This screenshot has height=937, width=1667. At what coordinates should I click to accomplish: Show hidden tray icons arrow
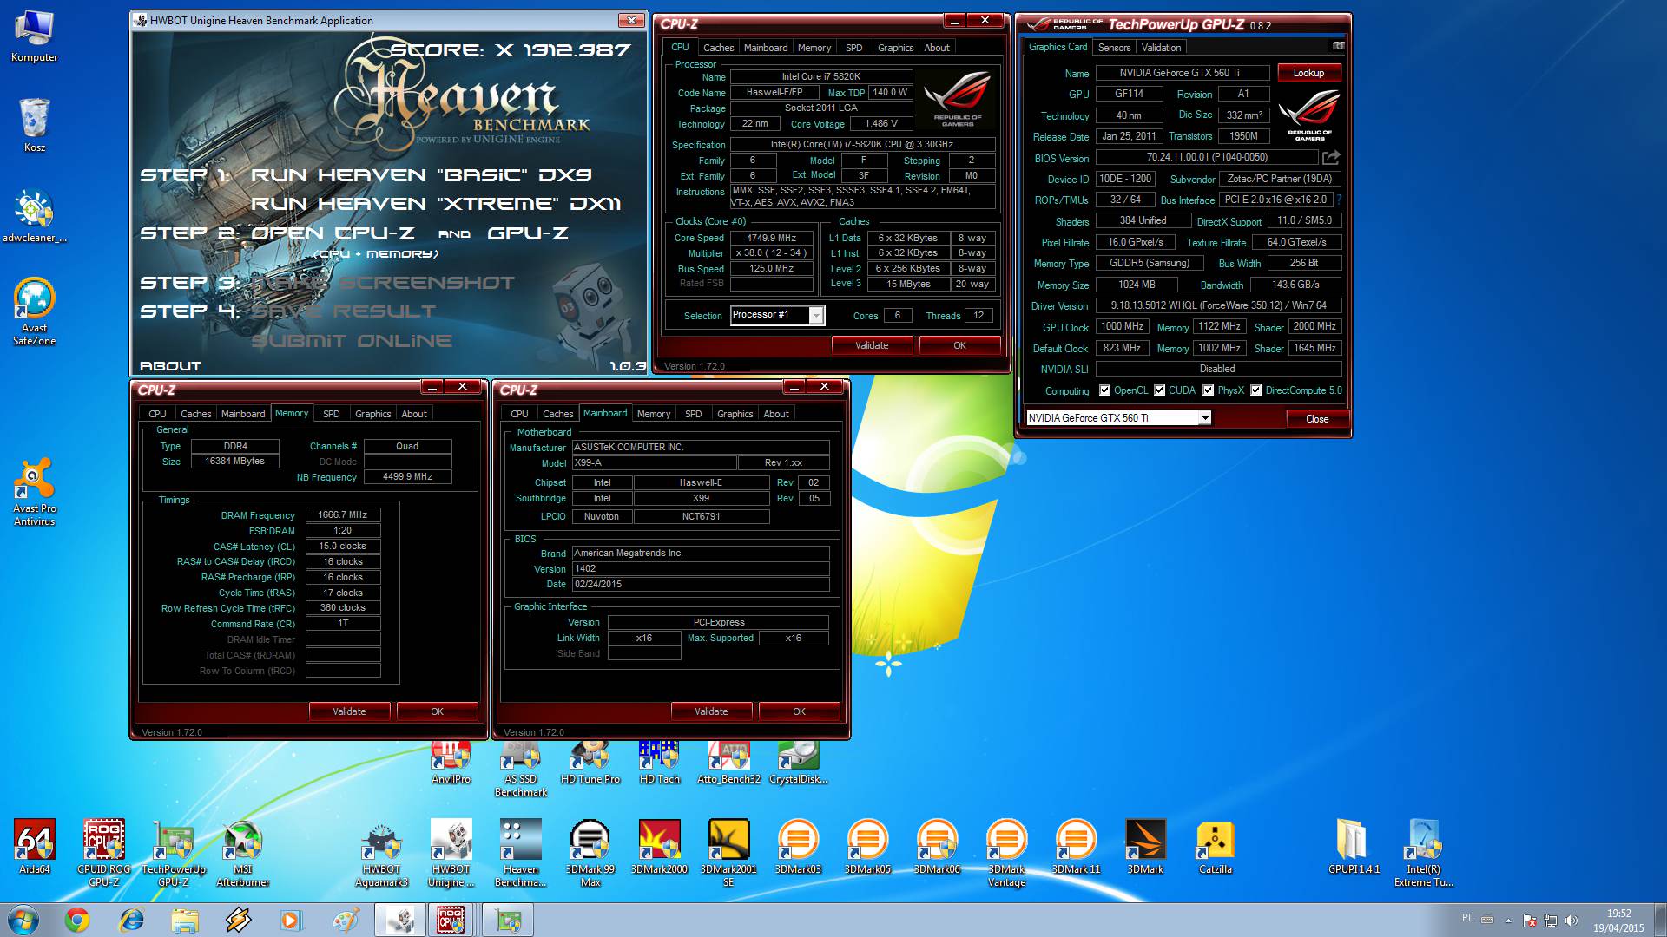tap(1508, 920)
